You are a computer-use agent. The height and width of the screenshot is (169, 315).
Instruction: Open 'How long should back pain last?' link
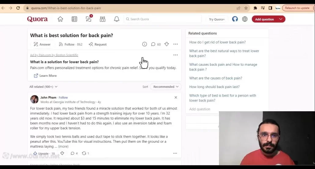coord(214,87)
